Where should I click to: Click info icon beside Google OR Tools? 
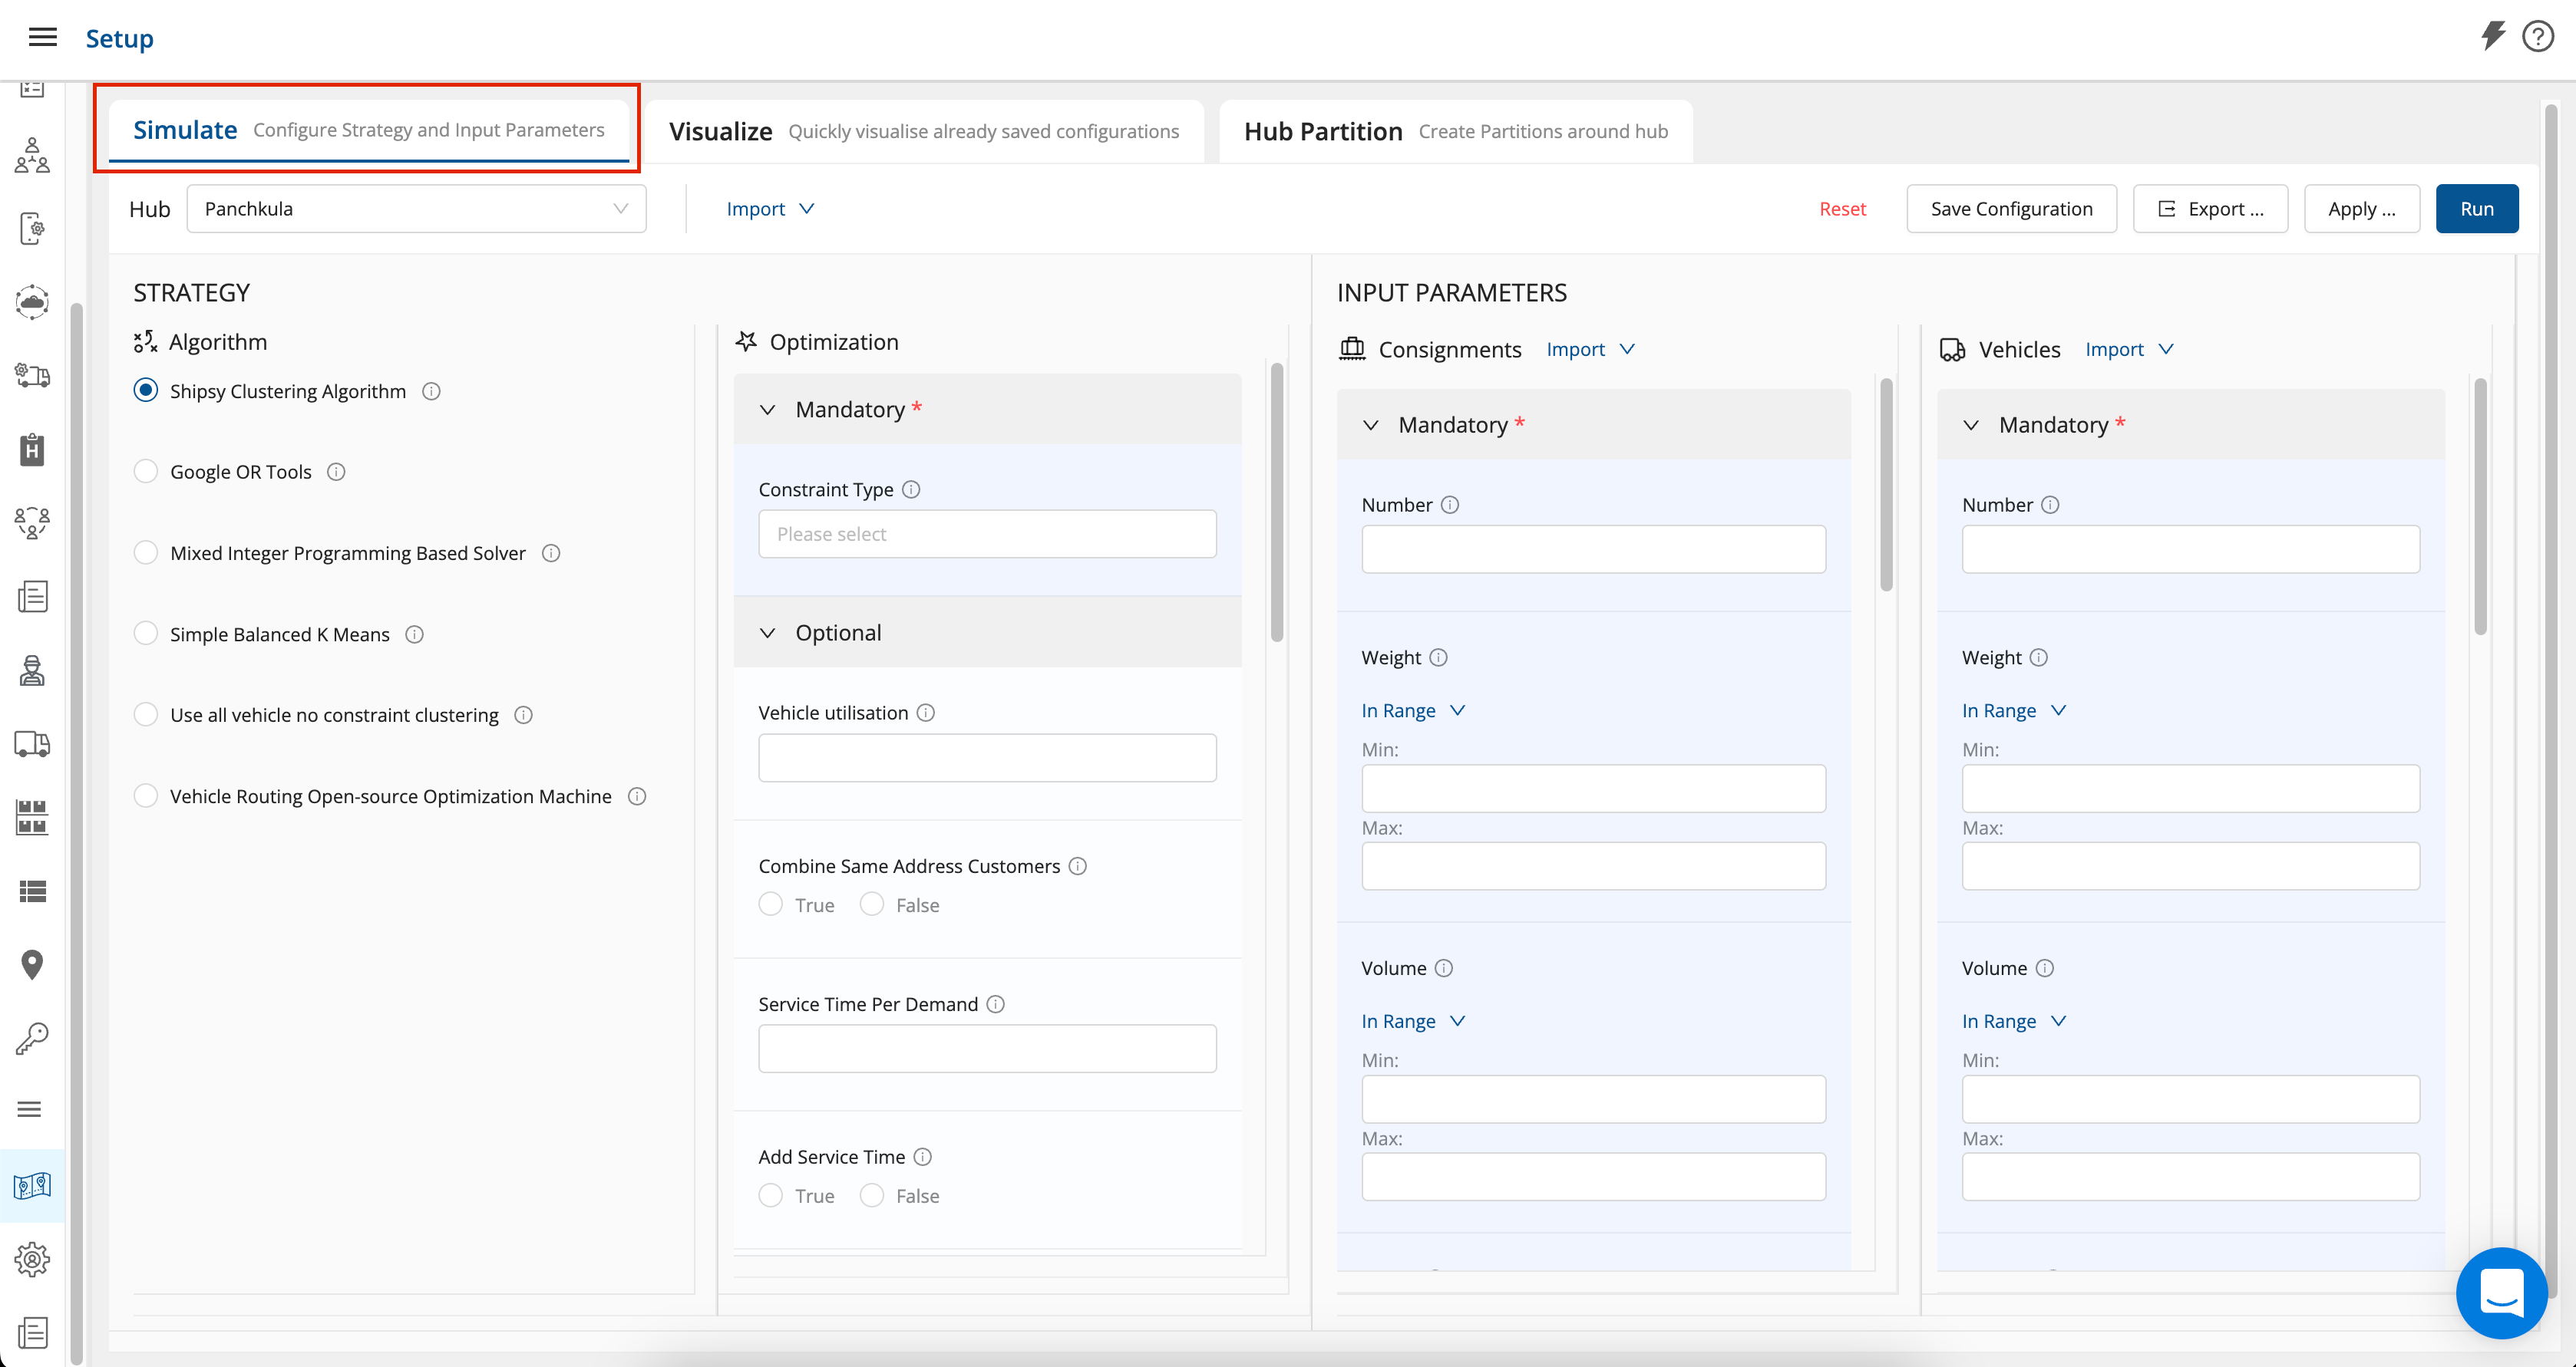pos(336,472)
